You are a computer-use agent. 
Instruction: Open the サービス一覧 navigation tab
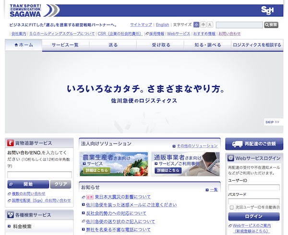point(65,45)
